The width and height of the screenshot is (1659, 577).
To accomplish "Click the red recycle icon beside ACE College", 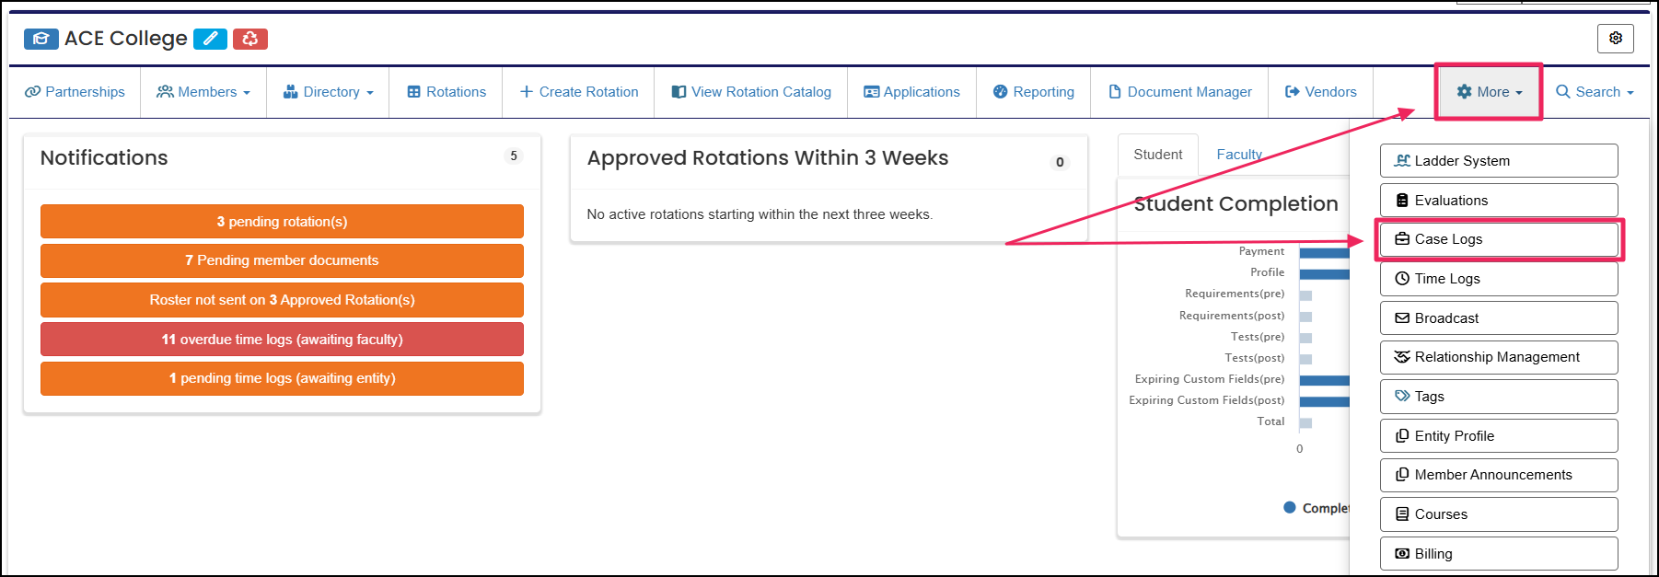I will tap(249, 39).
